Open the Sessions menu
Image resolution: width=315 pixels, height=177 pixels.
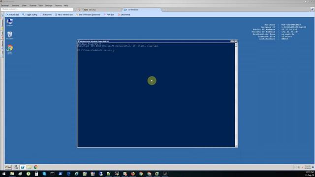pyautogui.click(x=15, y=5)
